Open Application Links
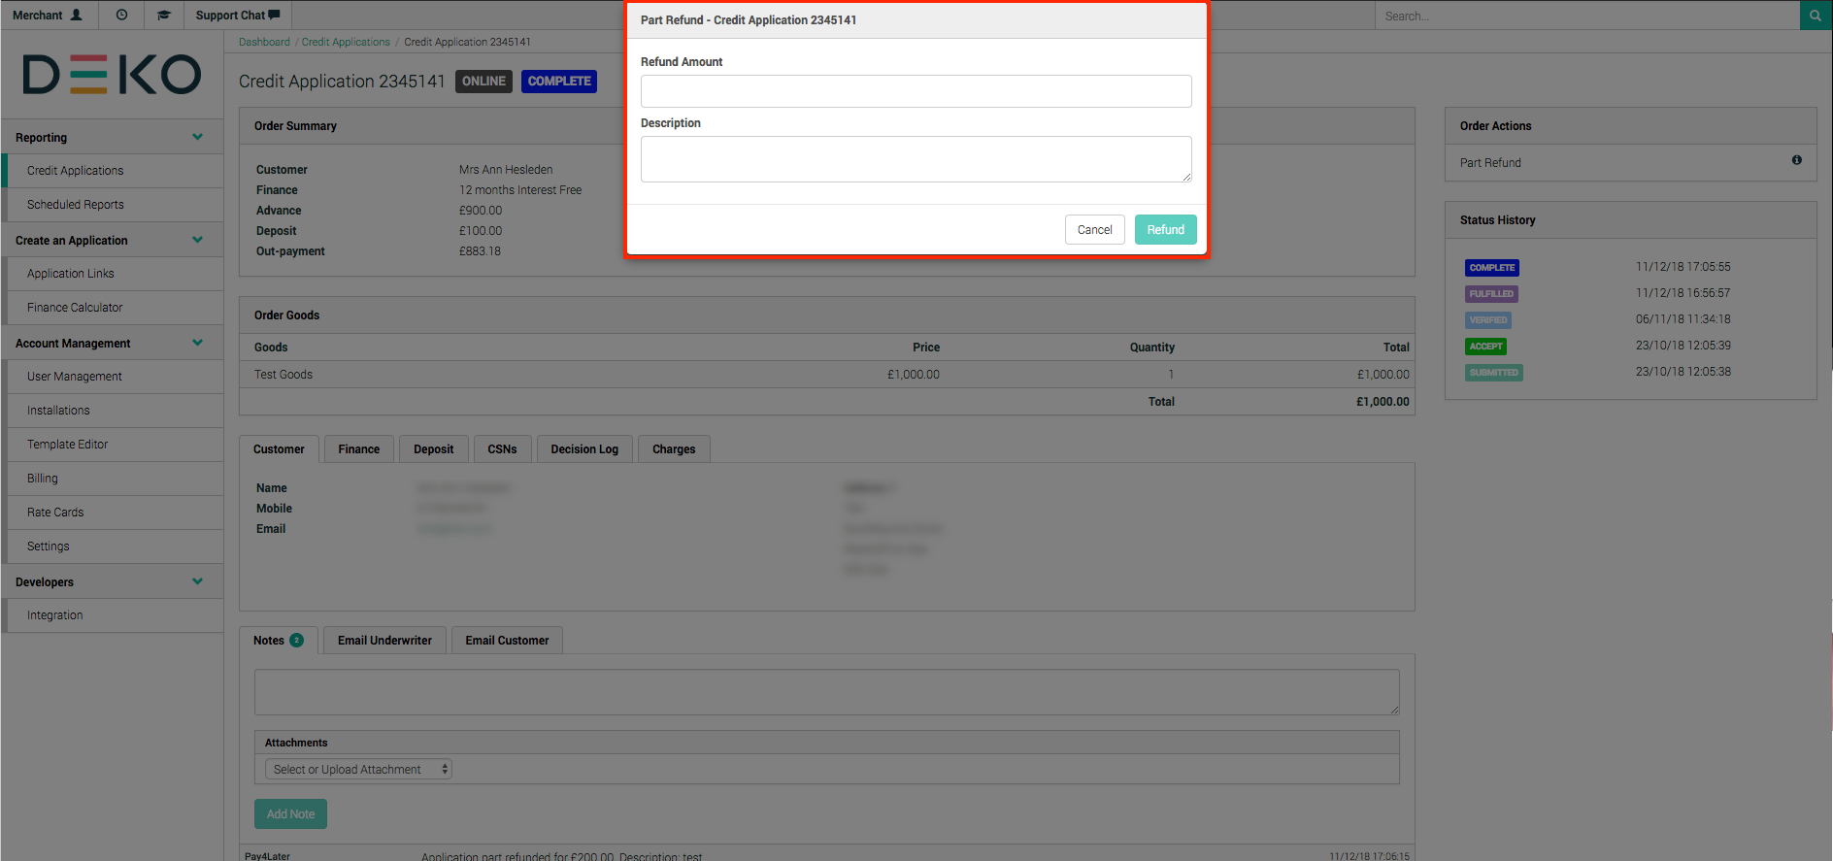Viewport: 1833px width, 861px height. (115, 274)
